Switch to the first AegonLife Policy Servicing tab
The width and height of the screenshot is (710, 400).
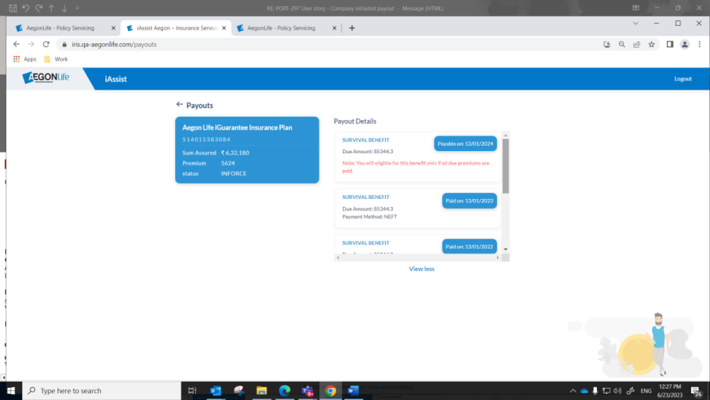tap(64, 28)
